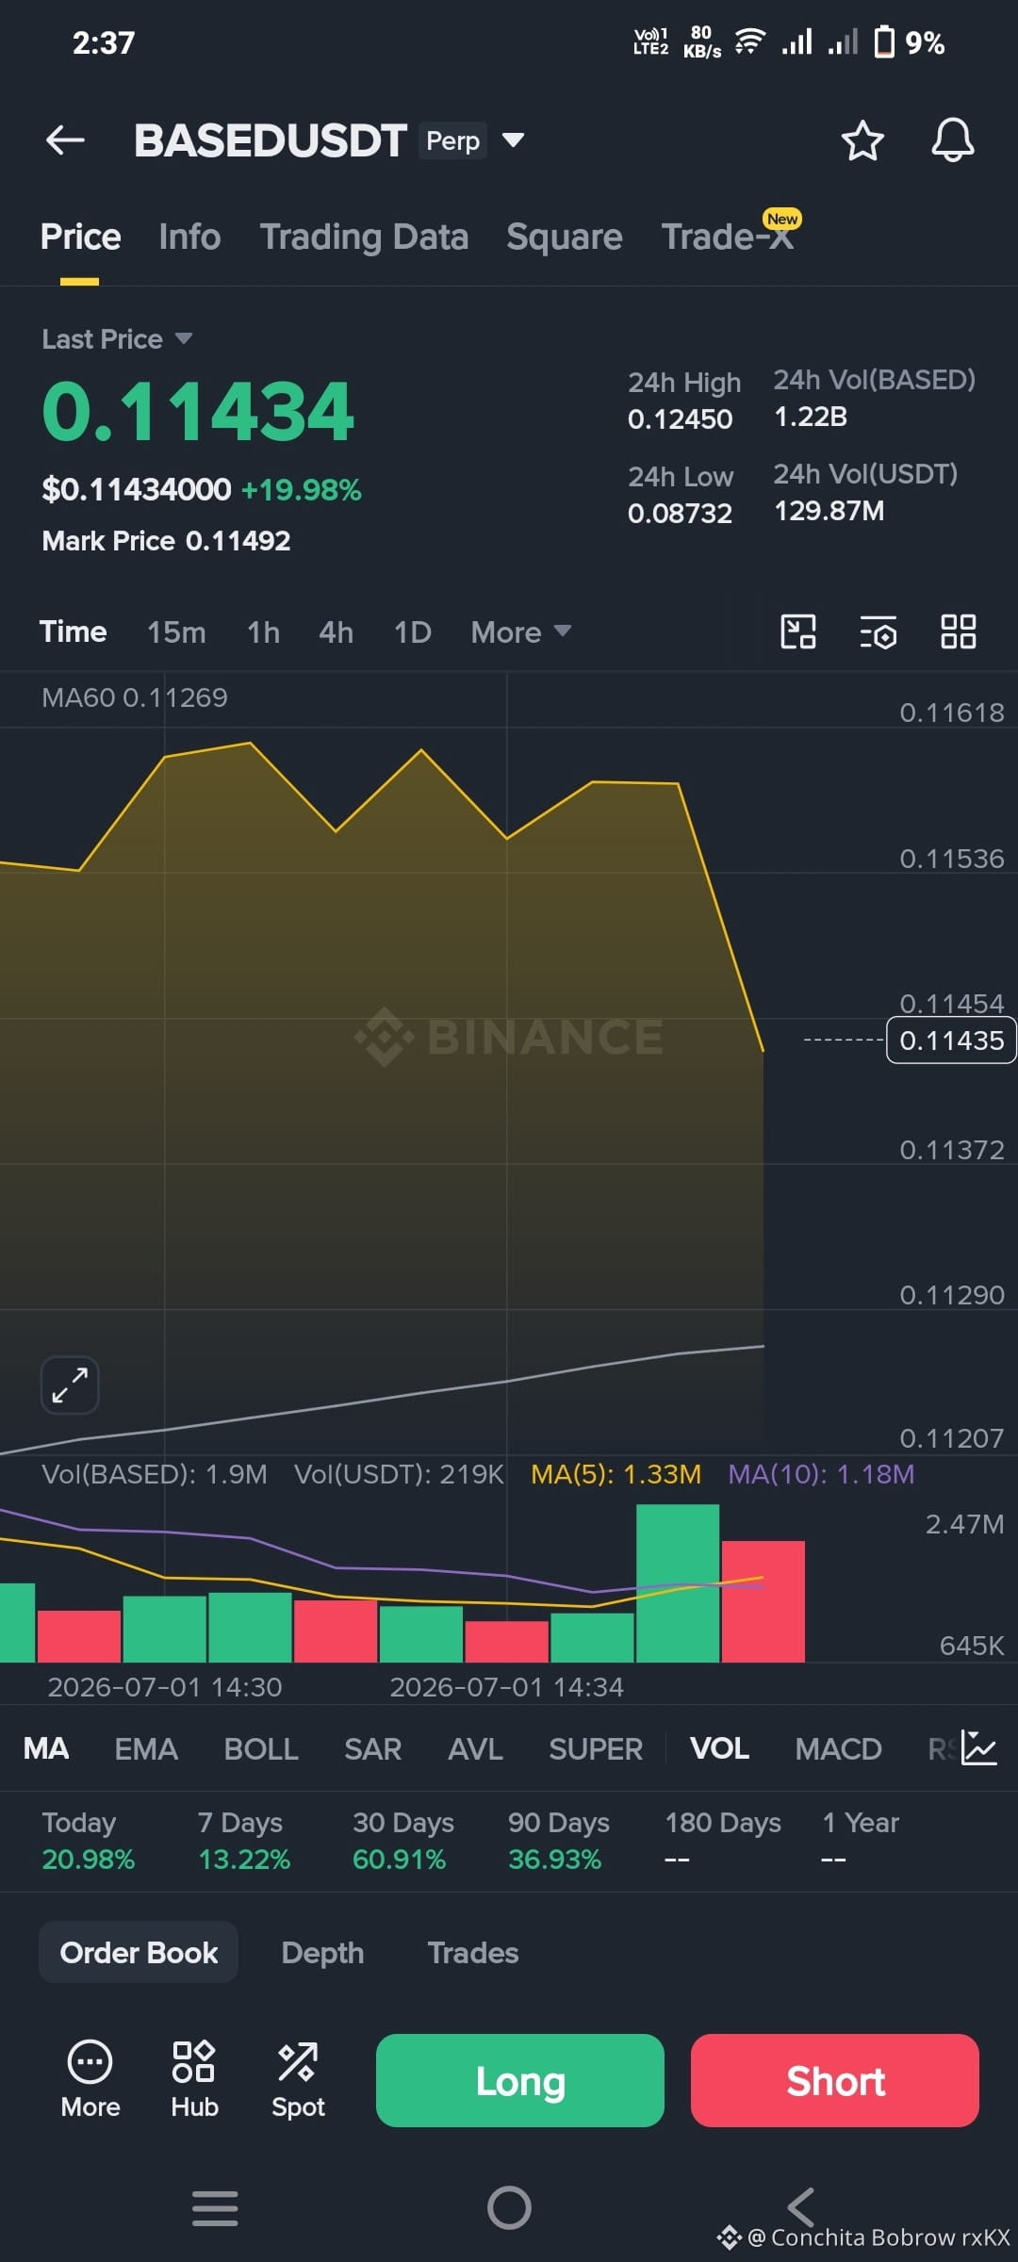Open the More menu icon
Screen dimensions: 1018x2262
(90, 2080)
